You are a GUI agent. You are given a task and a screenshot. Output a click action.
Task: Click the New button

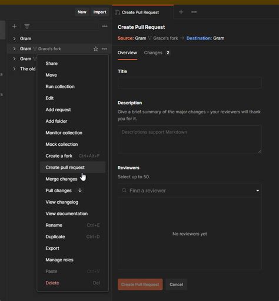[x=82, y=12]
